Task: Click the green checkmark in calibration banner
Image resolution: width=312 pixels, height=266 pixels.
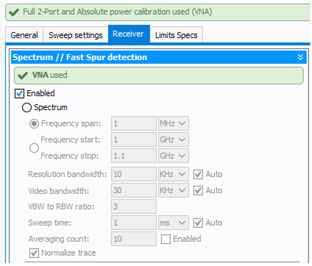Action: pos(14,13)
